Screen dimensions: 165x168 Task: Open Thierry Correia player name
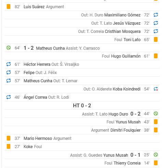[127, 163]
